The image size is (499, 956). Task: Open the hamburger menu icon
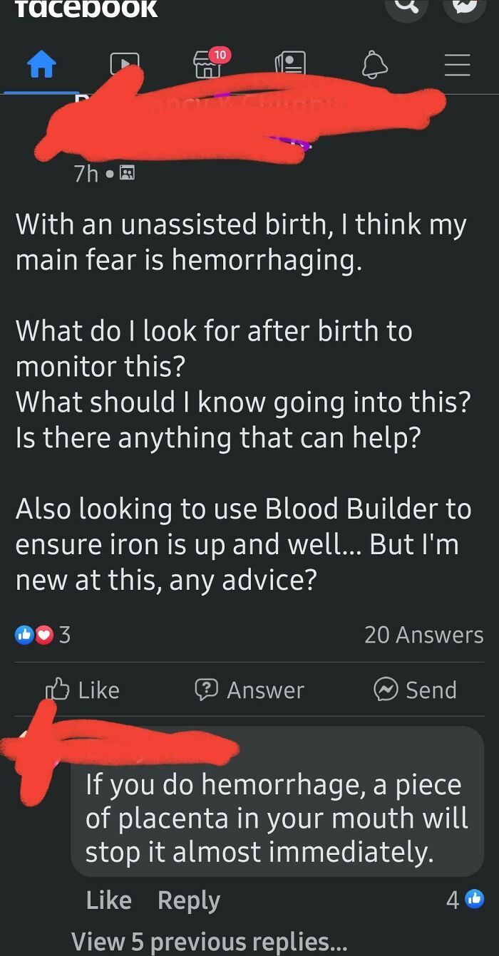tap(457, 65)
